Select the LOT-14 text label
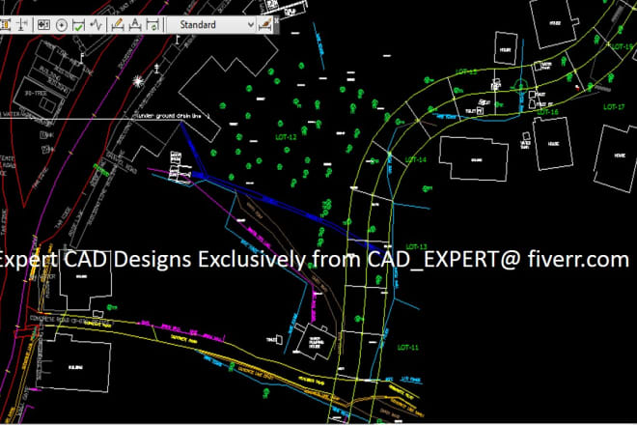Viewport: 637px width, 425px height. (x=416, y=159)
